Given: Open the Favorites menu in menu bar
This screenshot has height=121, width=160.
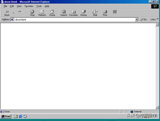Looking at the screenshot, I should click(x=29, y=6).
